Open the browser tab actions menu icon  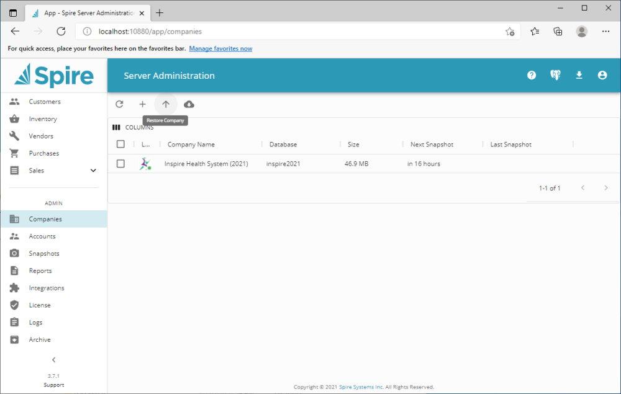[x=13, y=13]
